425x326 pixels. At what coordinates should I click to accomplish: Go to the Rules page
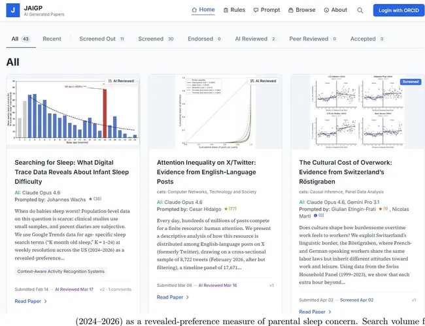[234, 10]
